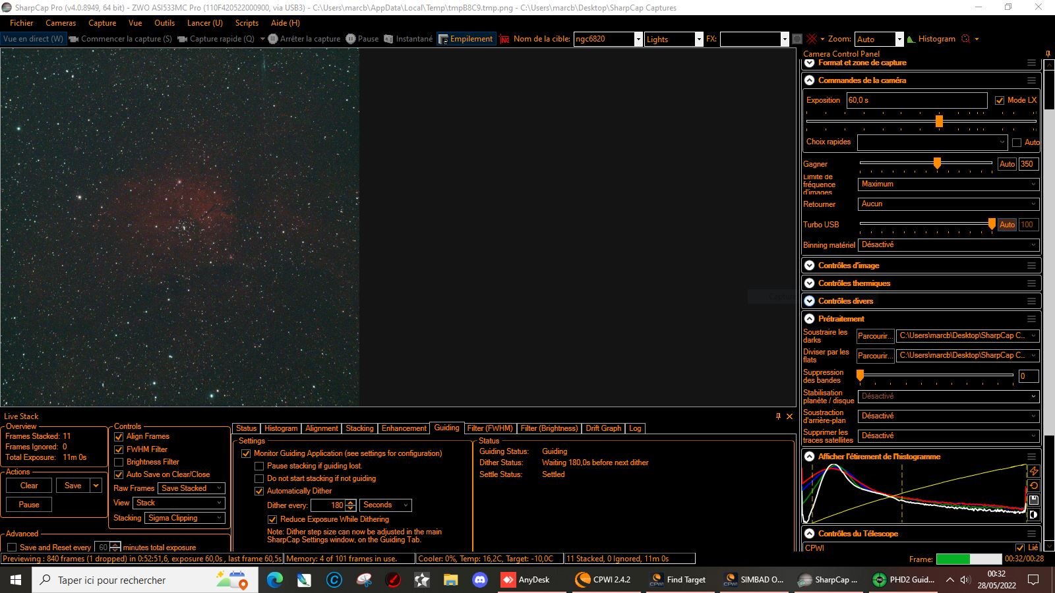The image size is (1055, 593).
Task: Click the red reticule cross icon
Action: click(x=812, y=39)
